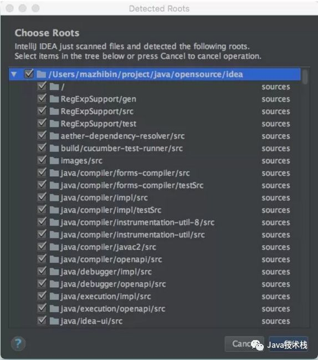Click folder icon beside java/compiler/instrumentation-util/src
The height and width of the screenshot is (360, 318).
(x=54, y=235)
